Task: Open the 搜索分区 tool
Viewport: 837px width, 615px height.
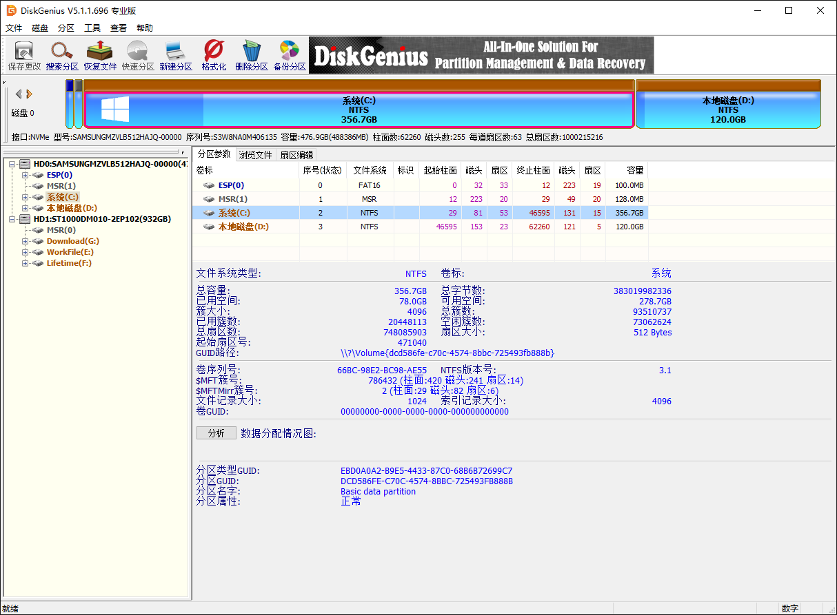Action: (x=62, y=56)
